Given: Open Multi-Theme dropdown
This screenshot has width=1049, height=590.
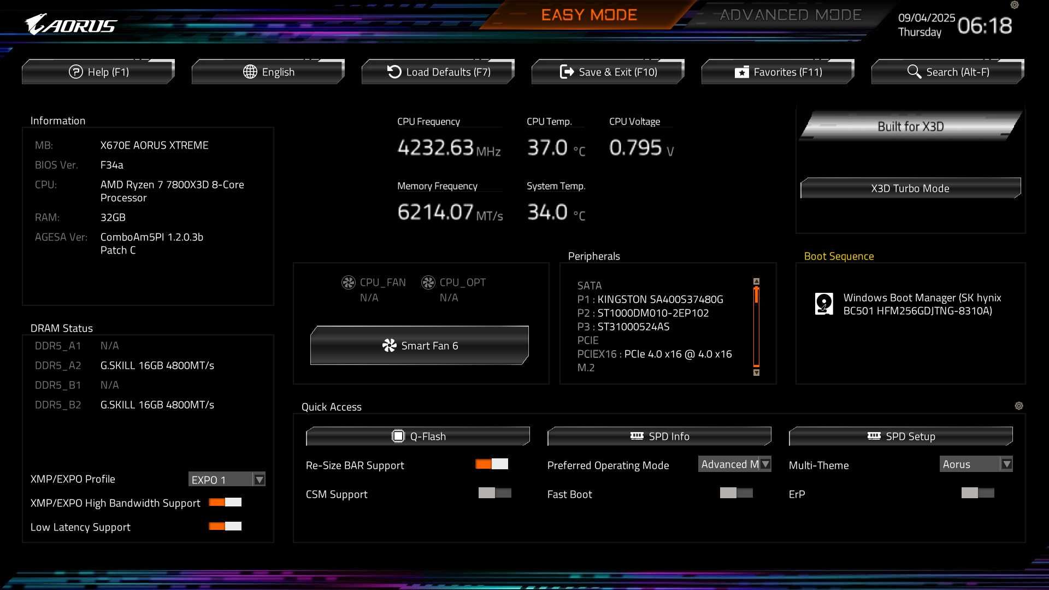Looking at the screenshot, I should (x=976, y=464).
